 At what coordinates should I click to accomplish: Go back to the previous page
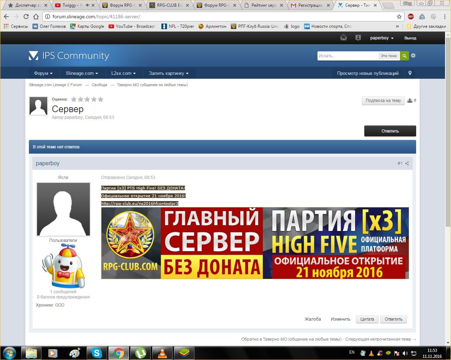point(6,17)
